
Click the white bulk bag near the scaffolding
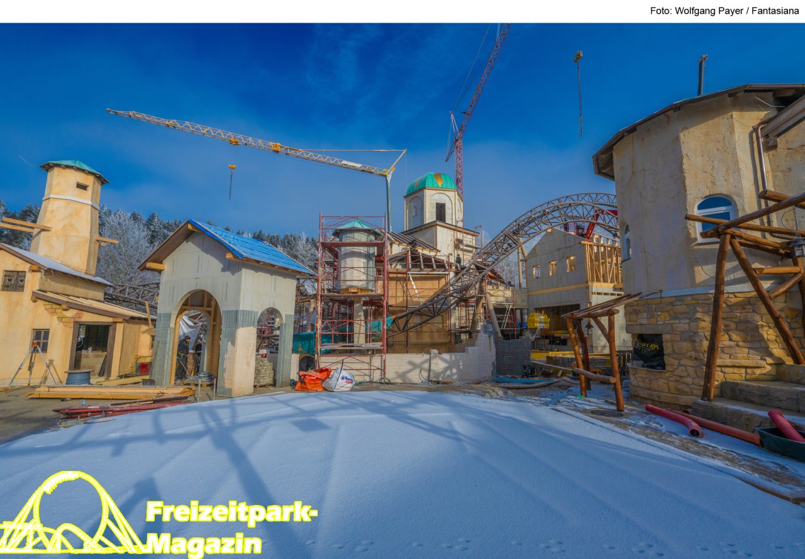pos(339,380)
